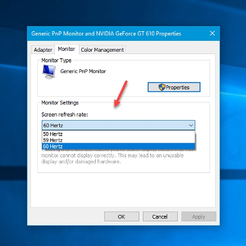Click the Generic PnP Monitor label
The height and width of the screenshot is (246, 246).
(83, 71)
